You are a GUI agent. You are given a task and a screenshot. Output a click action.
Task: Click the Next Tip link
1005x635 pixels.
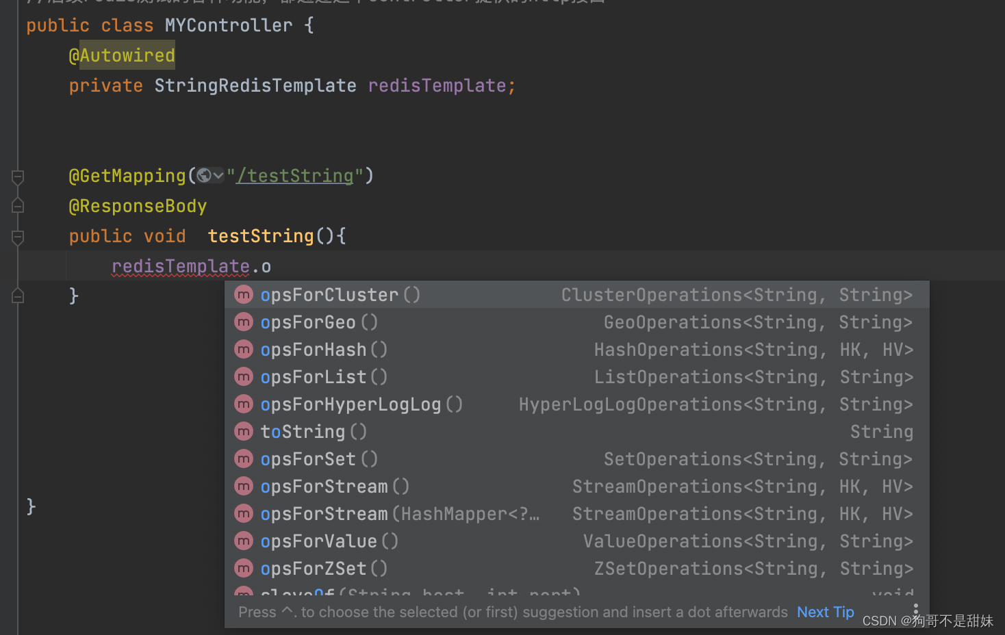coord(824,611)
